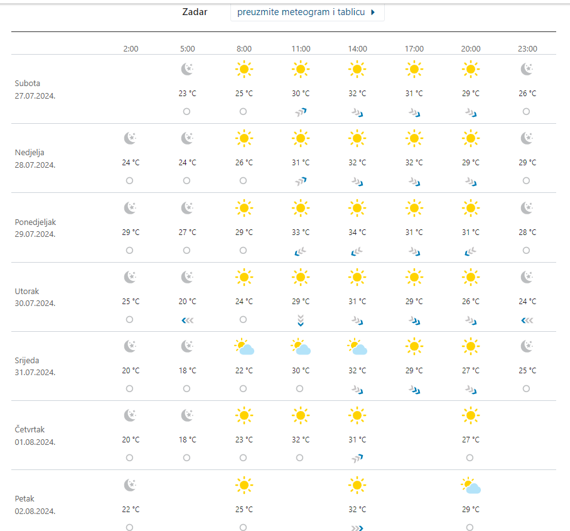Click the sun icon for Subota at 8:00

pyautogui.click(x=244, y=69)
